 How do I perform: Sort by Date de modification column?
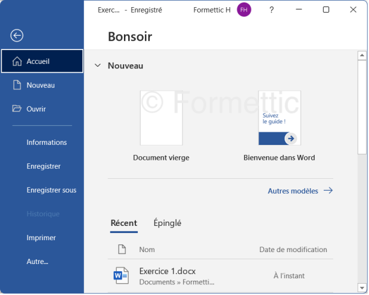point(293,250)
